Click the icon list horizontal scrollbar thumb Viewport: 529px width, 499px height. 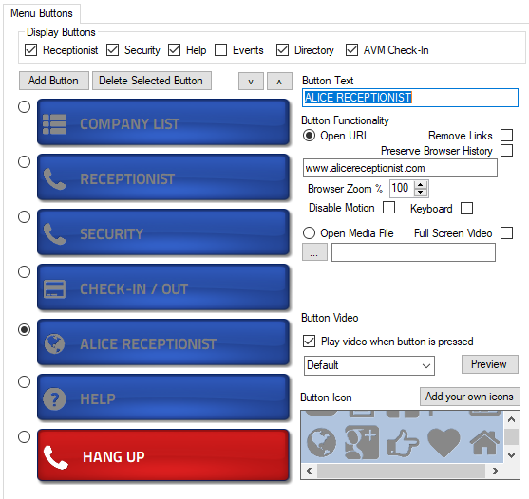tap(401, 471)
